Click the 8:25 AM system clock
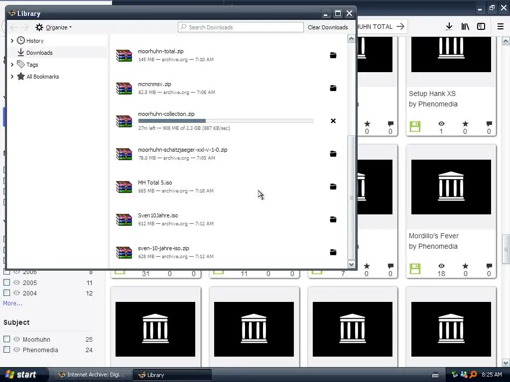This screenshot has width=510, height=382. (492, 375)
